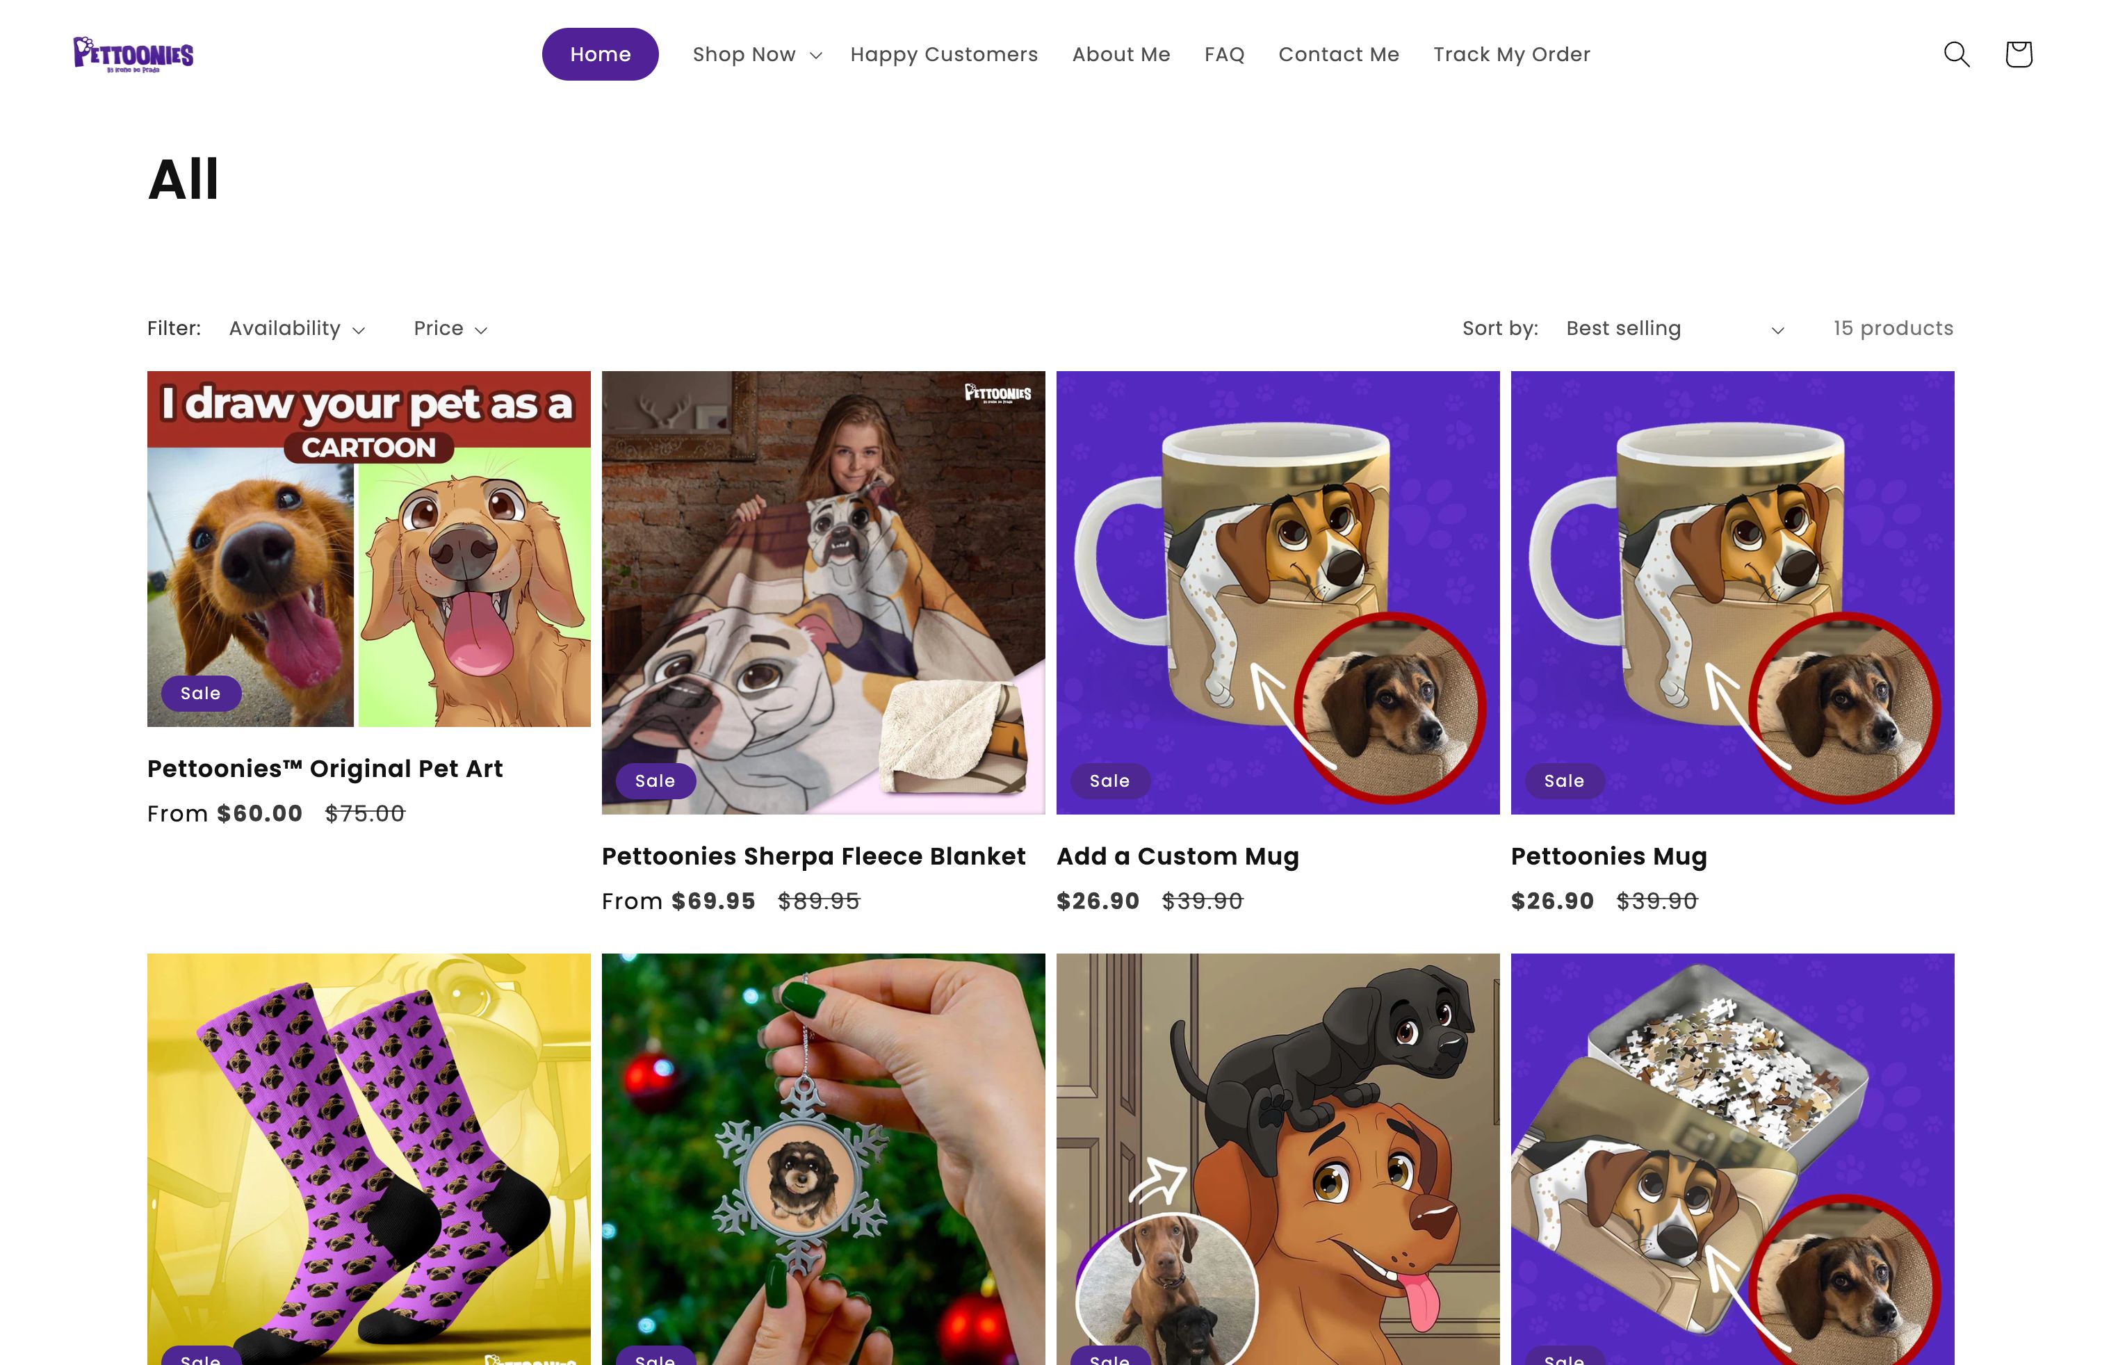Open the FAQ page
2102x1365 pixels.
(1224, 55)
